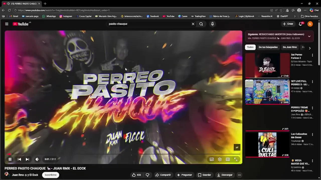The width and height of the screenshot is (321, 180).
Task: Mute the video volume
Action: (37, 159)
